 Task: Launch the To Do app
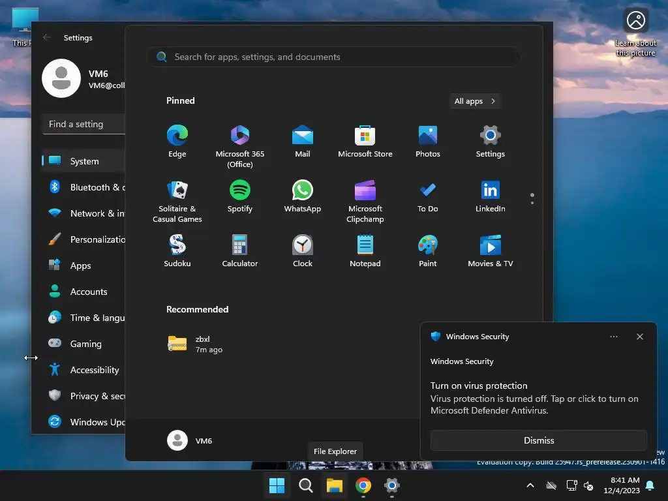click(x=428, y=197)
